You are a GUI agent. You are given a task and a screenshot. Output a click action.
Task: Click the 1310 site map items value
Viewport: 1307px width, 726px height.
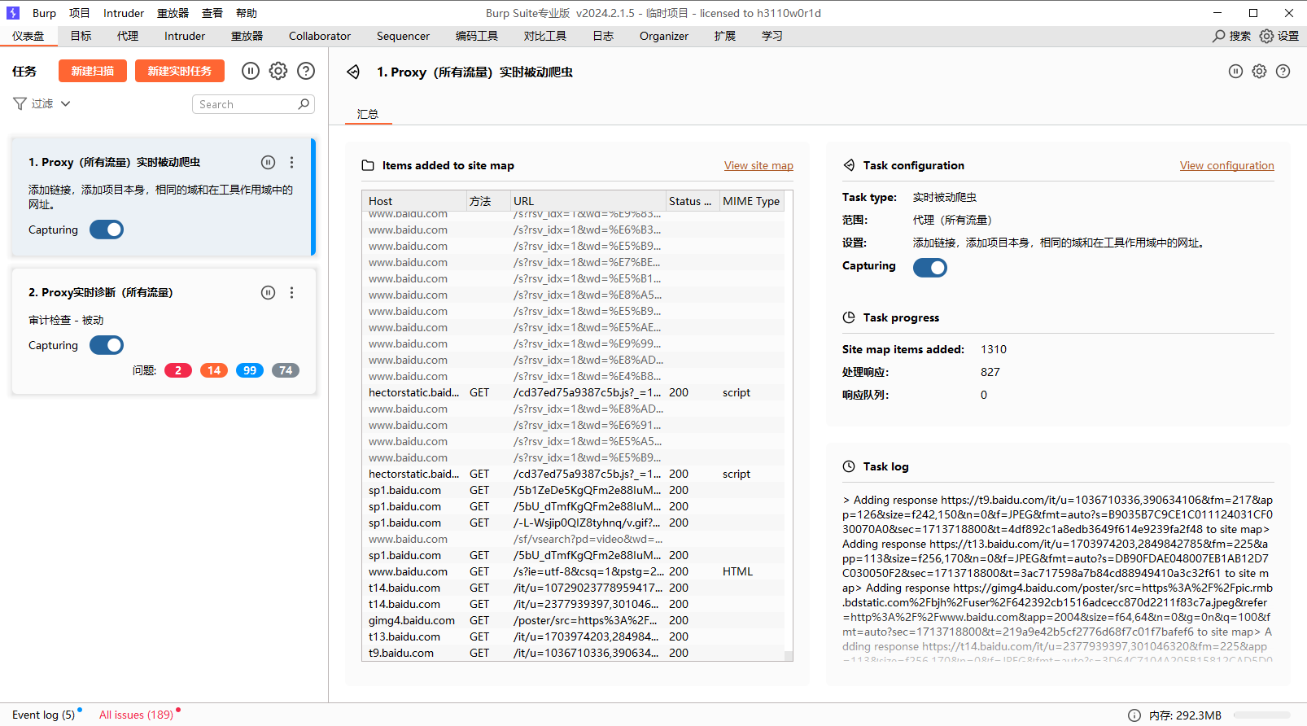point(994,349)
